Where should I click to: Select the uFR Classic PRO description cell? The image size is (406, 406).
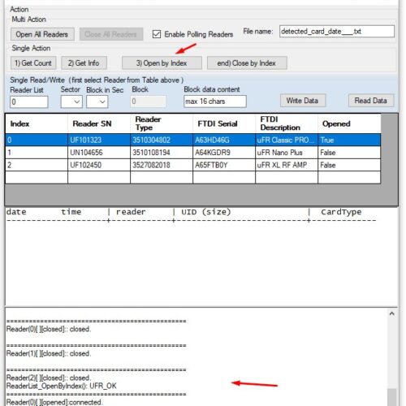click(x=287, y=140)
